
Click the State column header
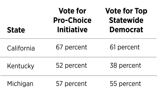16,30
